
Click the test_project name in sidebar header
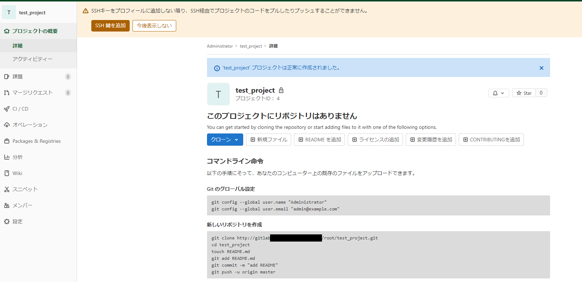point(32,13)
